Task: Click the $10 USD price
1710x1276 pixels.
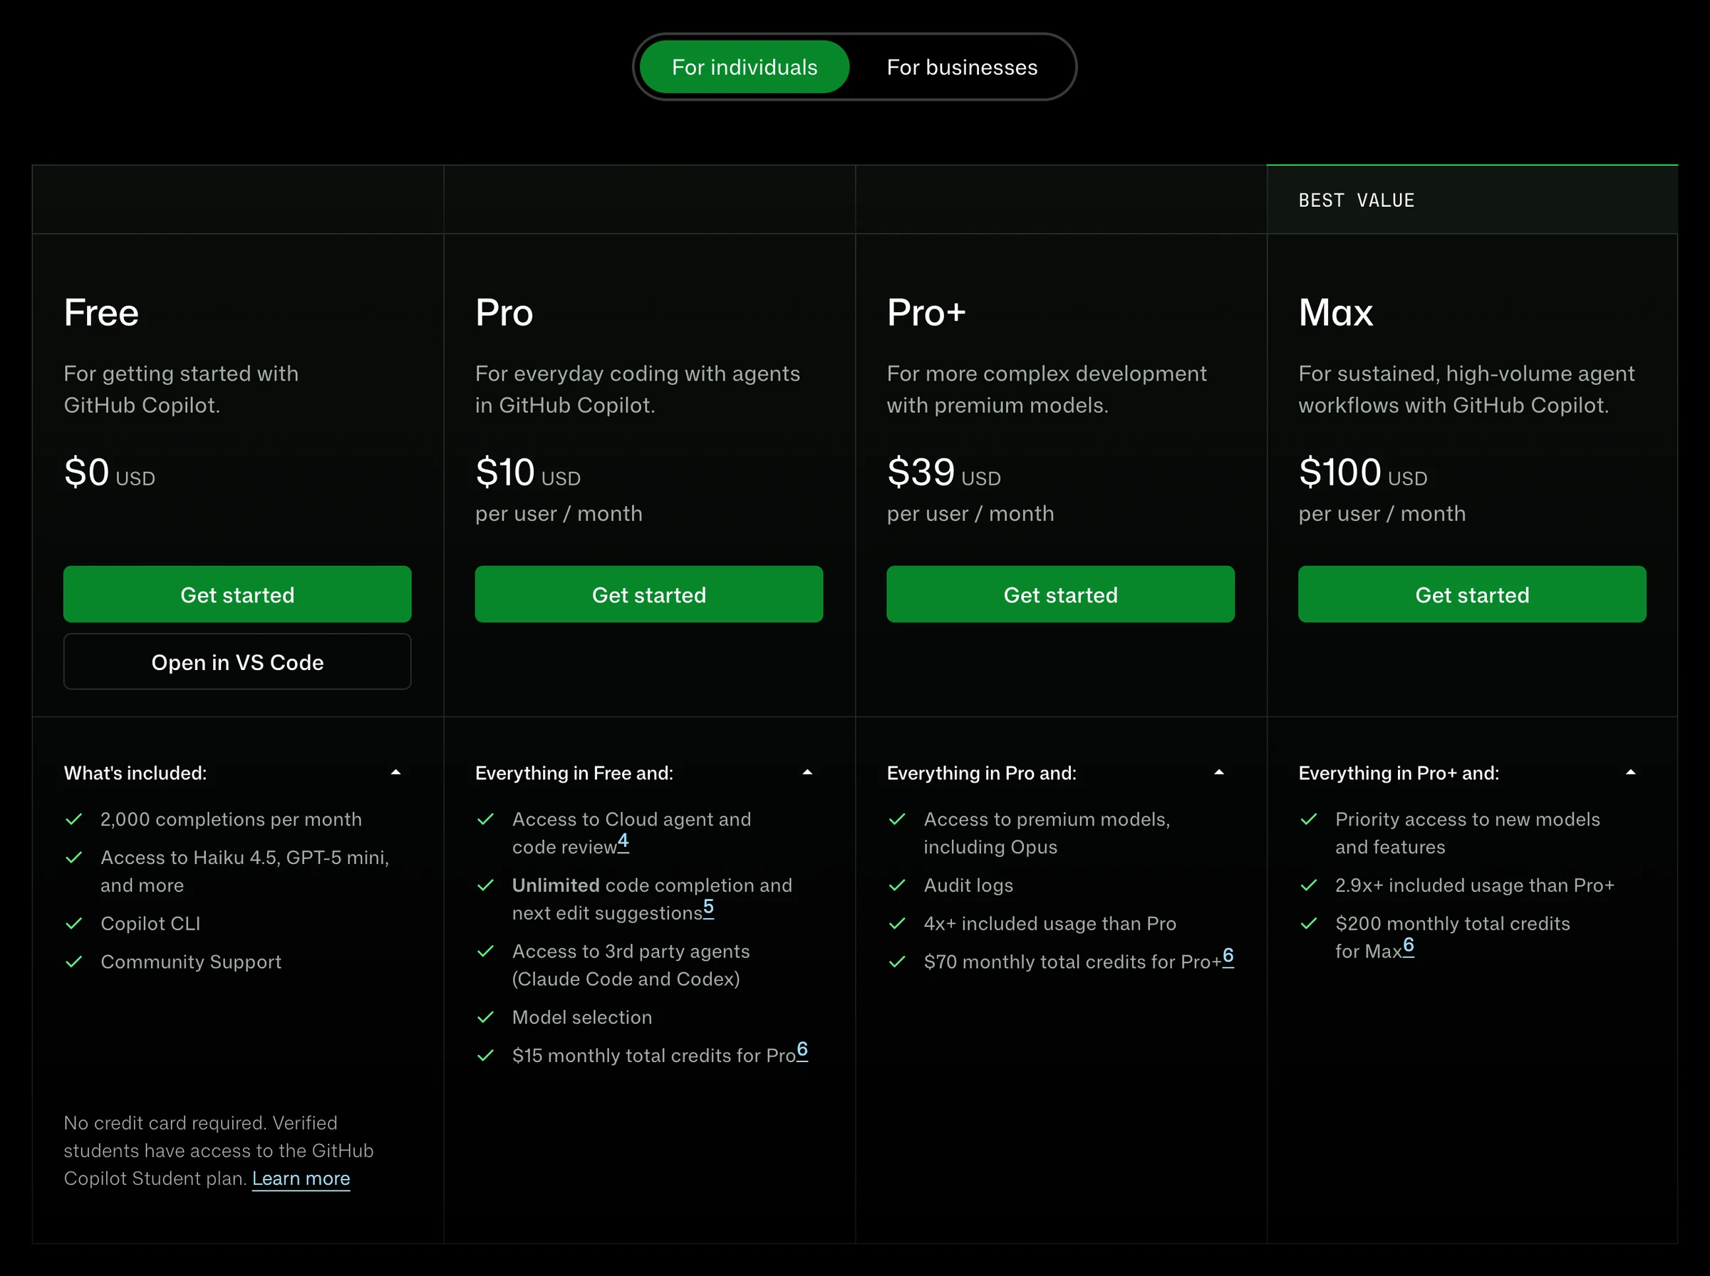Action: 528,473
